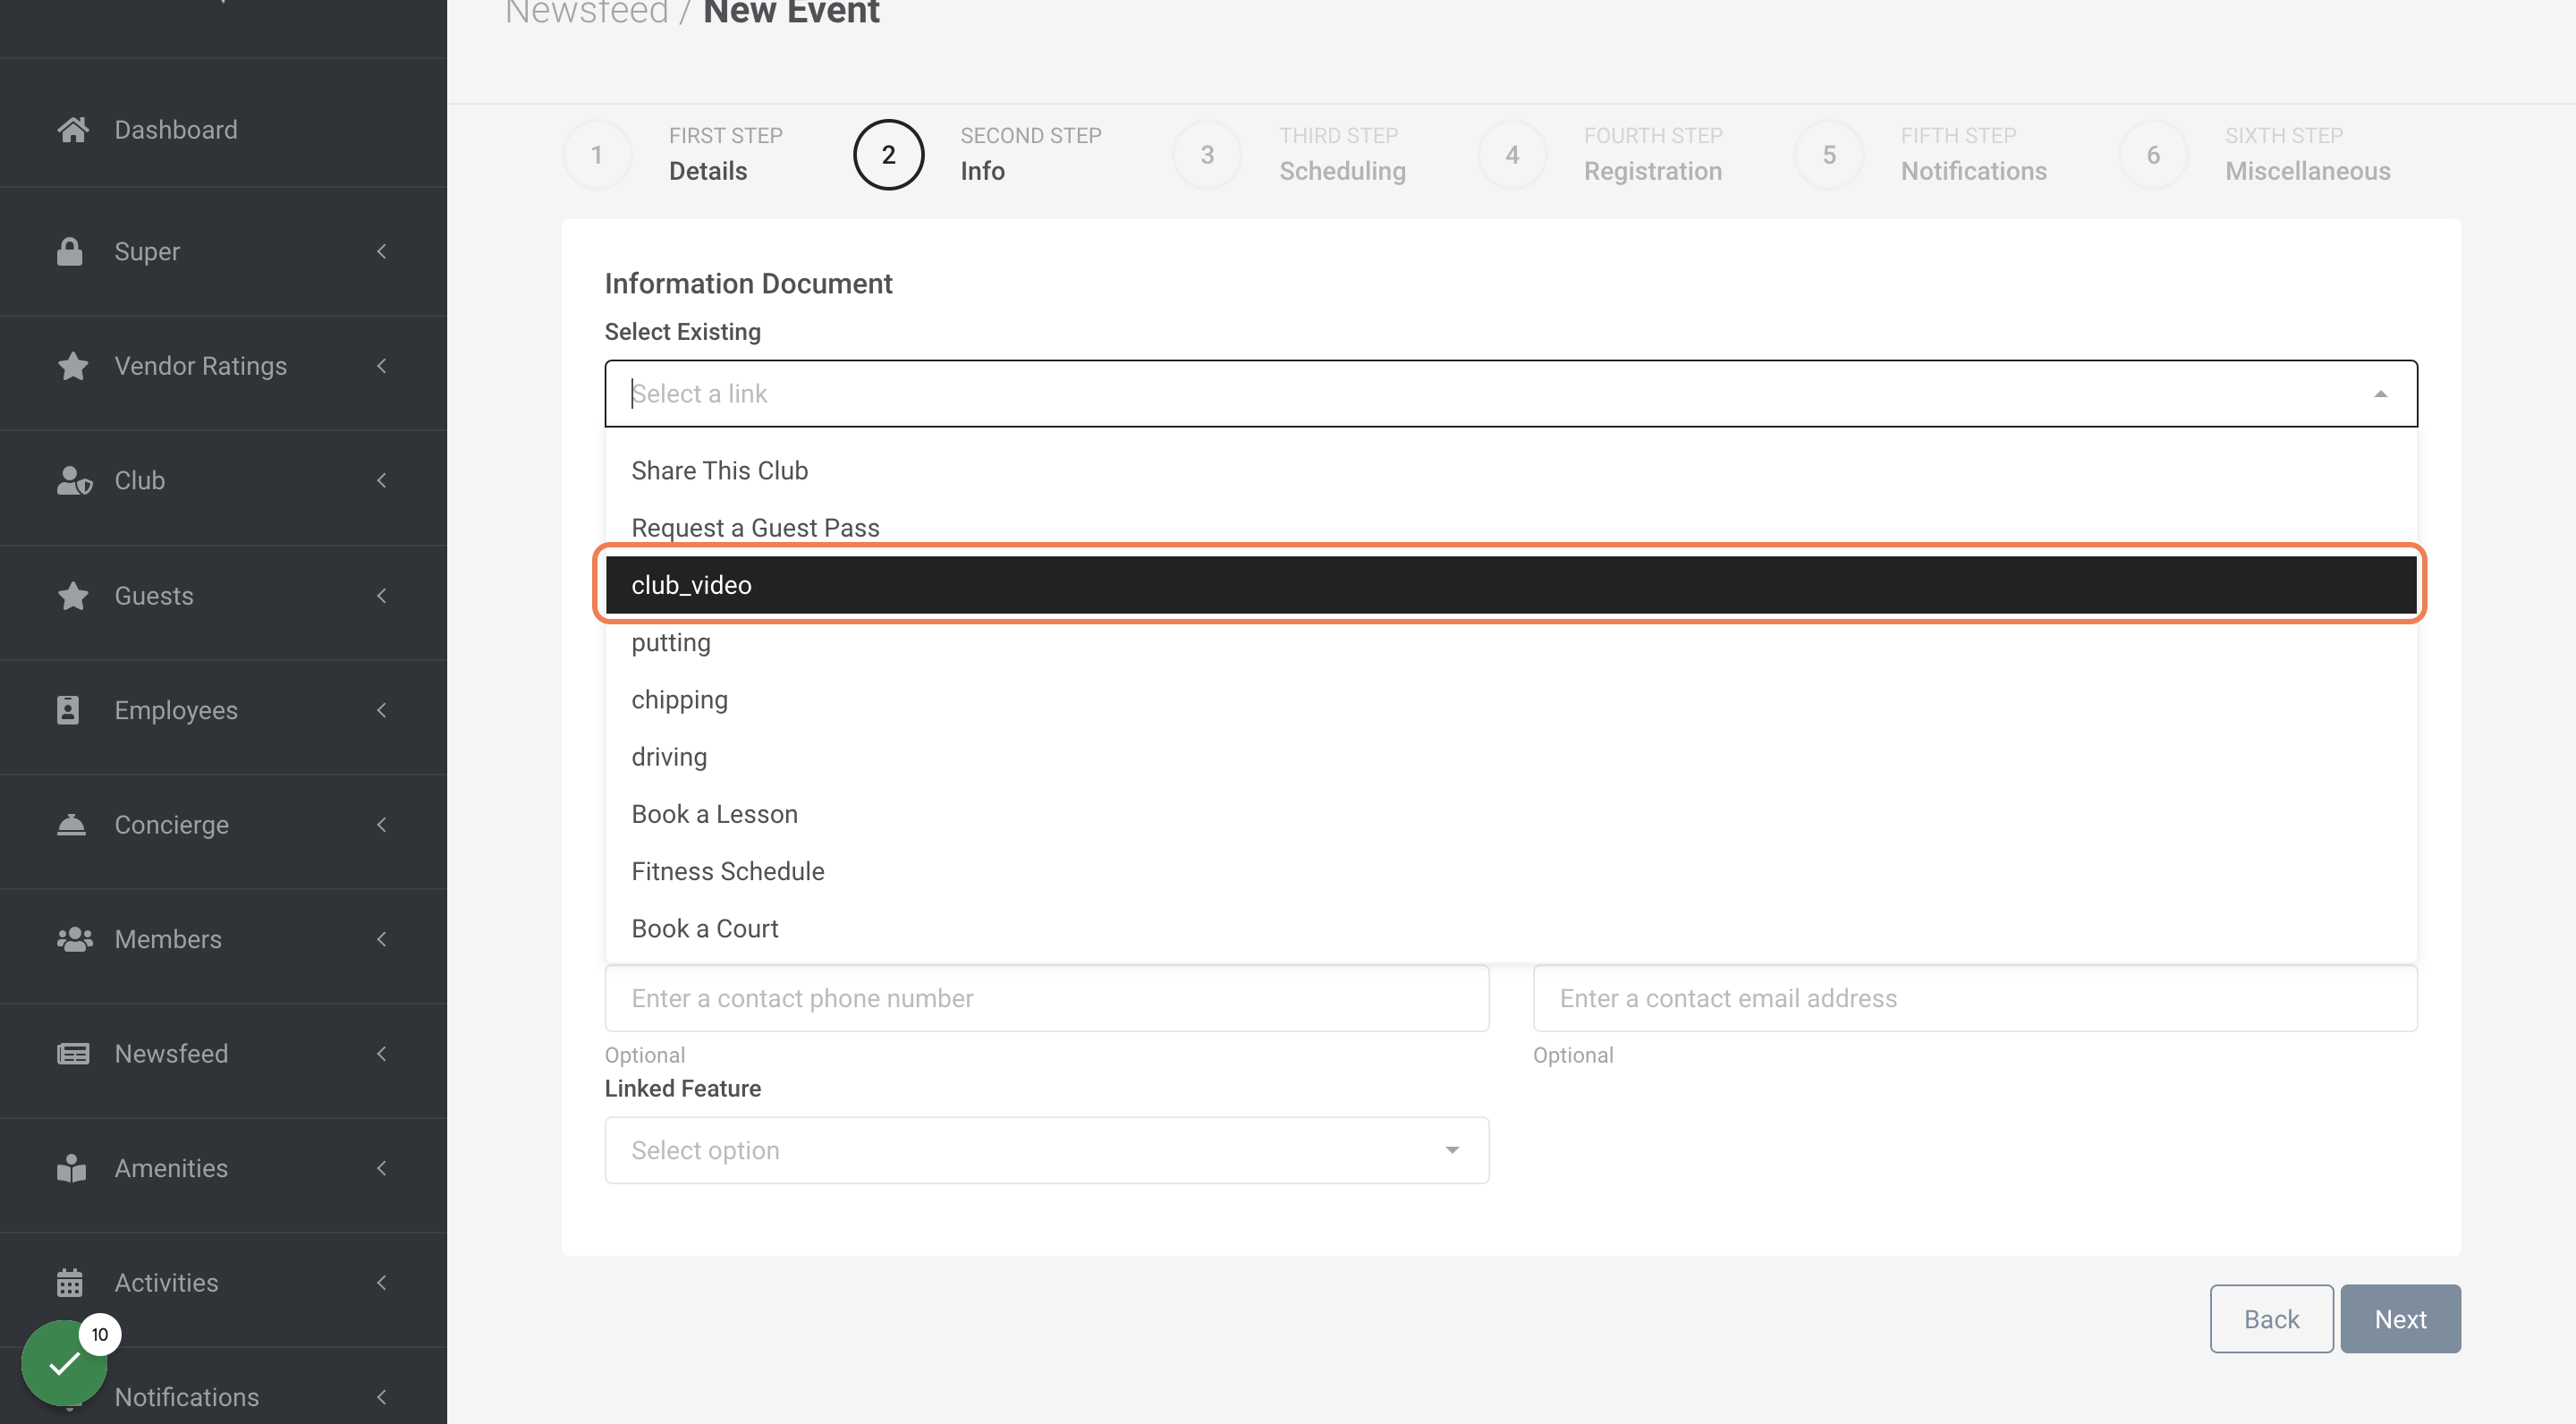Choose Book a Court option
Screen dimensions: 2576x1424
1511,928
